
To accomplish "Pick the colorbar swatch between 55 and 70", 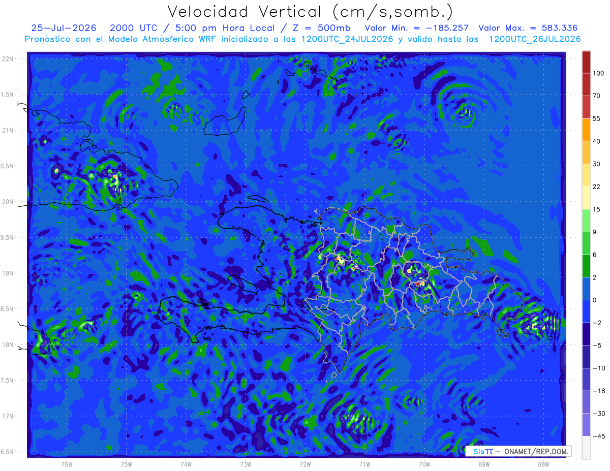I will 586,107.
